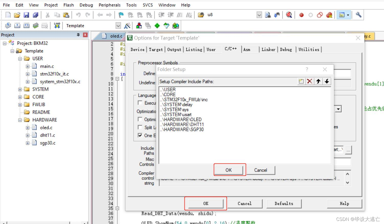The image size is (384, 224).
Task: Click the Paste clipboard icon
Action: coord(66,15)
